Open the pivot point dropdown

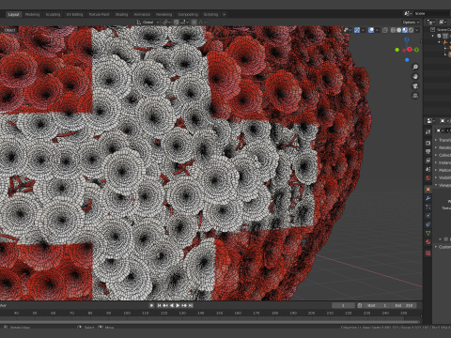[166, 23]
